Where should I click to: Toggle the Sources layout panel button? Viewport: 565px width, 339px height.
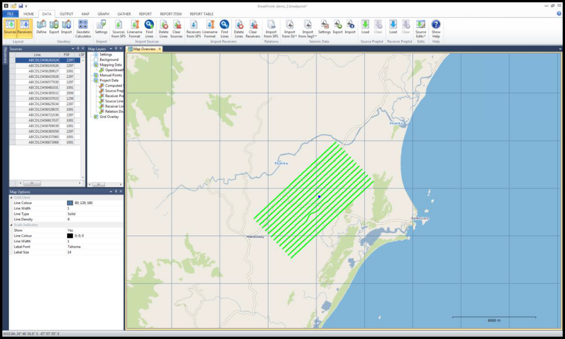click(x=10, y=27)
